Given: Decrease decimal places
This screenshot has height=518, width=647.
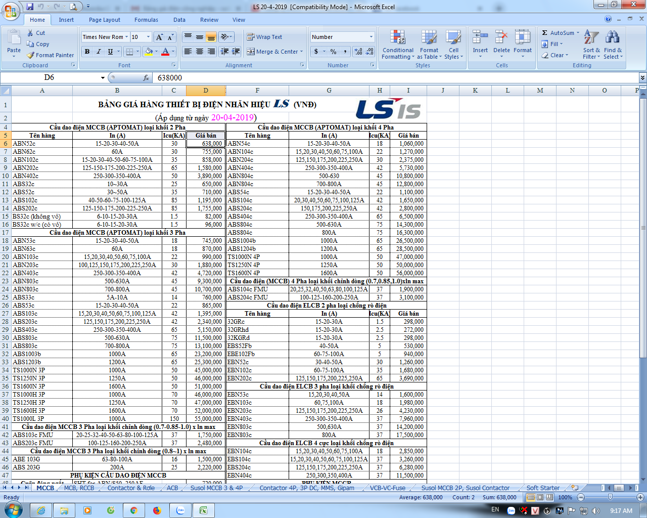Looking at the screenshot, I should [x=369, y=52].
